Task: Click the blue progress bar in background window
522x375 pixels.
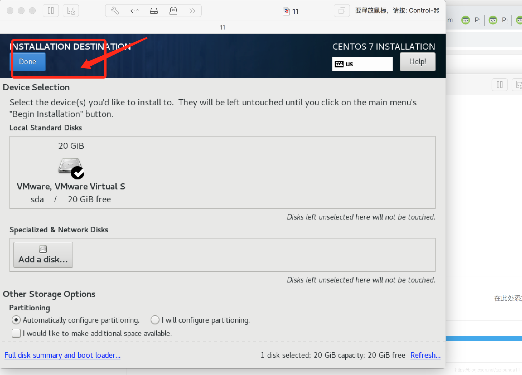Action: coord(484,339)
